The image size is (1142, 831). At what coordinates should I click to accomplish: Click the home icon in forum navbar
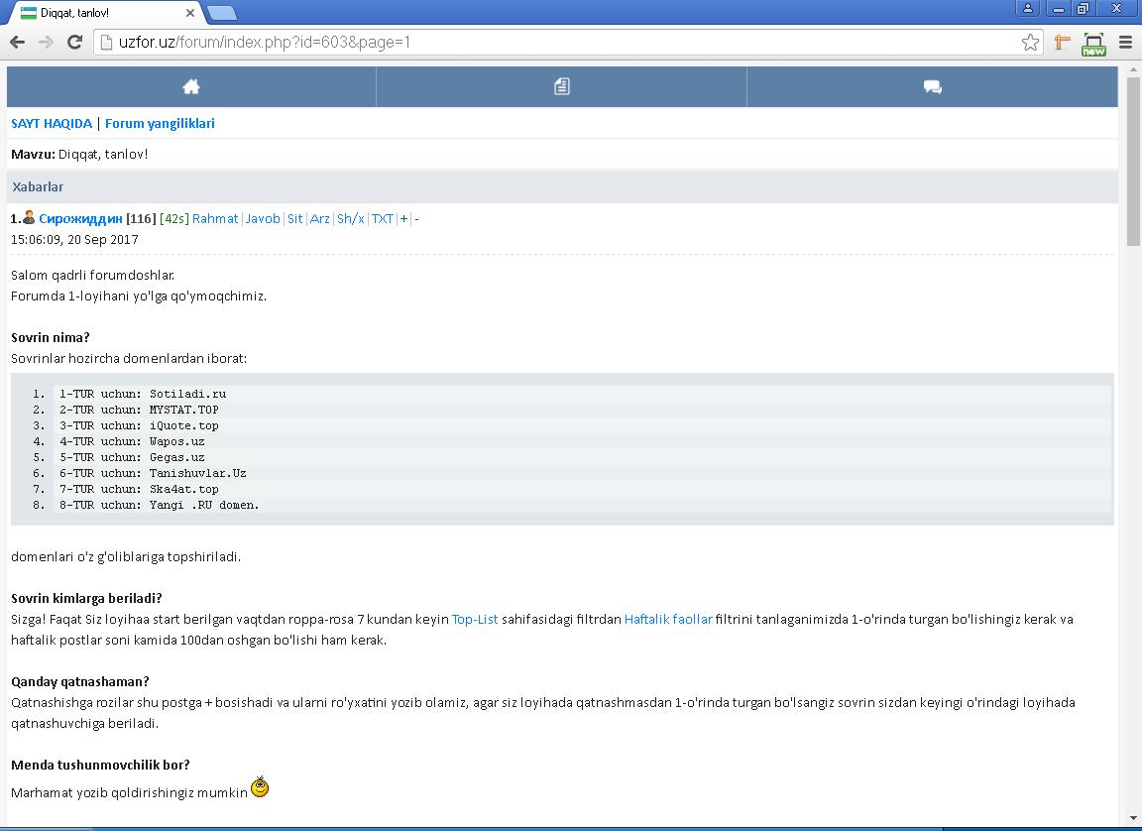coord(191,87)
